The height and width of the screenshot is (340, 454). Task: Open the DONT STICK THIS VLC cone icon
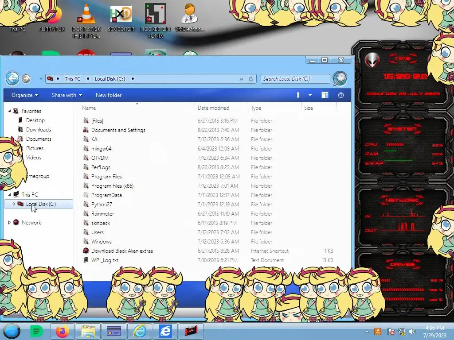86,14
